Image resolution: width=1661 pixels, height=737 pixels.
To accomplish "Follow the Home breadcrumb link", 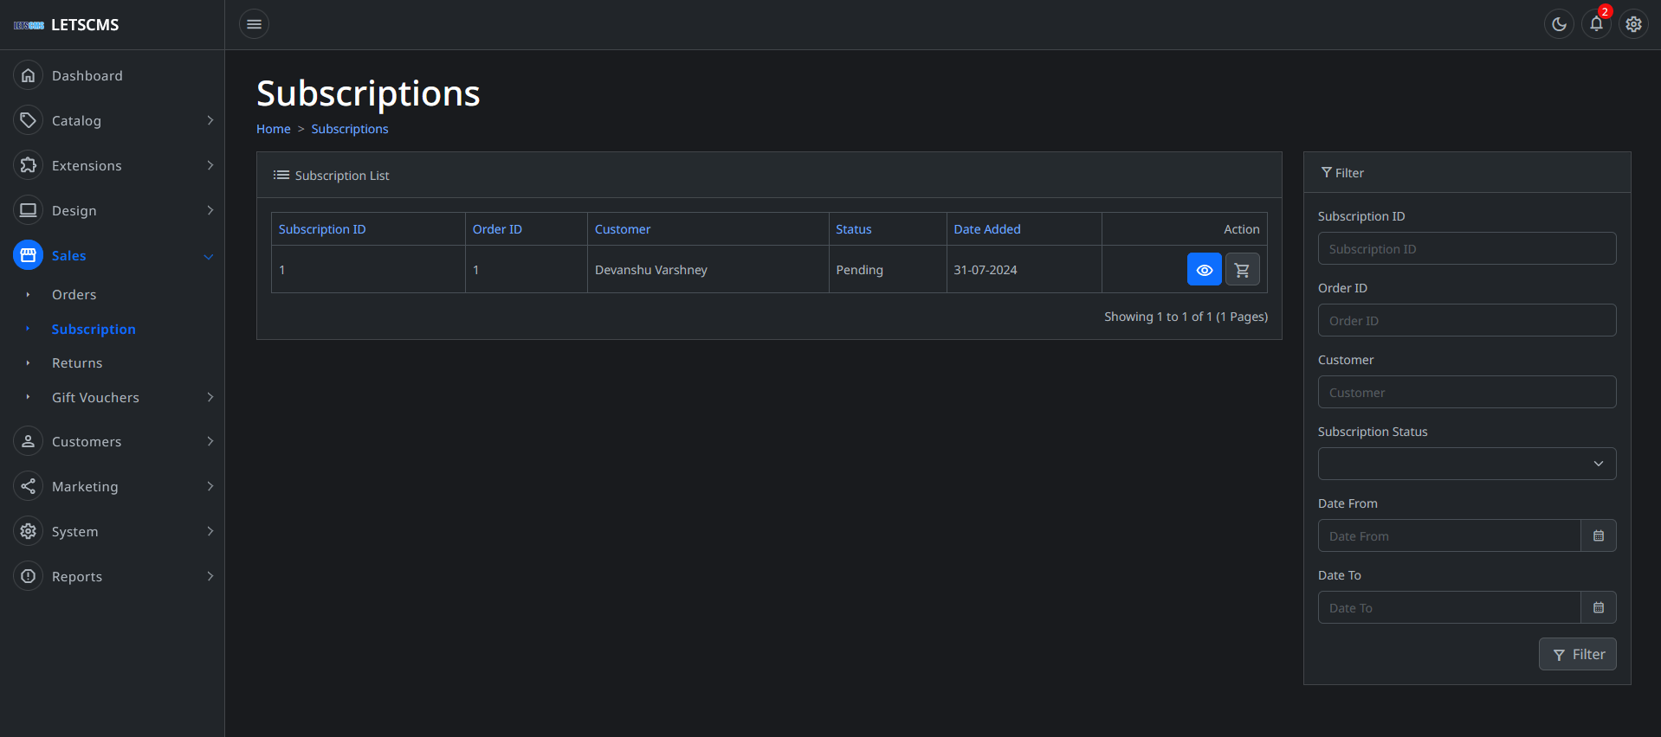I will coord(274,129).
